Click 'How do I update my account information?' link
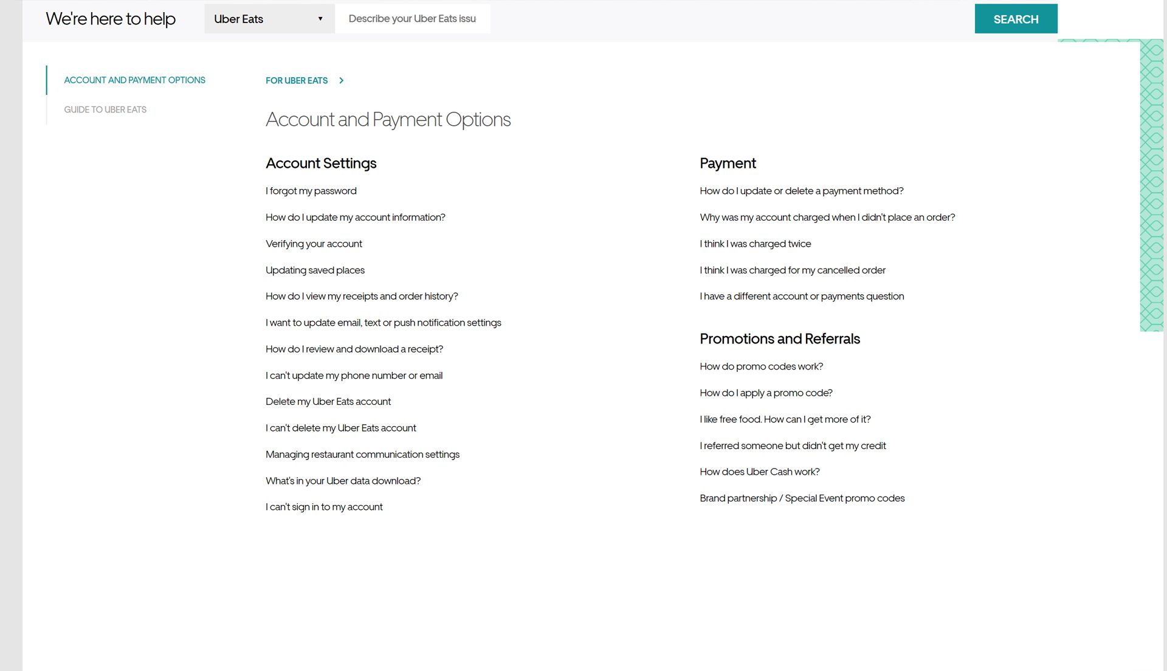This screenshot has height=671, width=1167. (355, 217)
